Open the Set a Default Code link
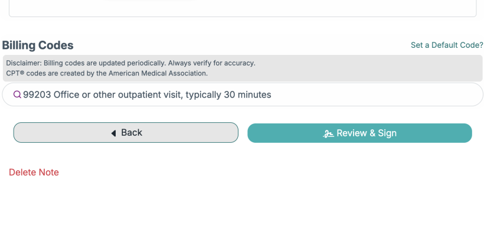 (x=447, y=45)
